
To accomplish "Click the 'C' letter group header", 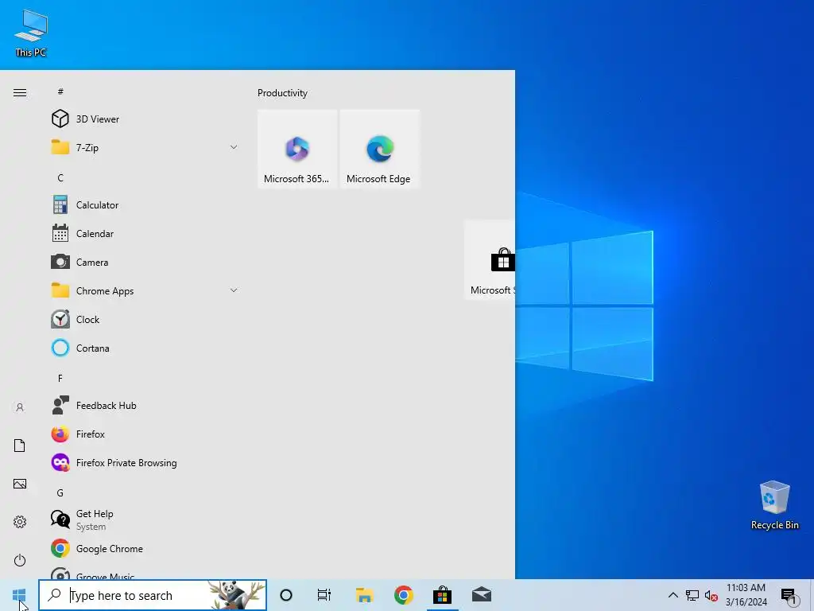I will (60, 177).
